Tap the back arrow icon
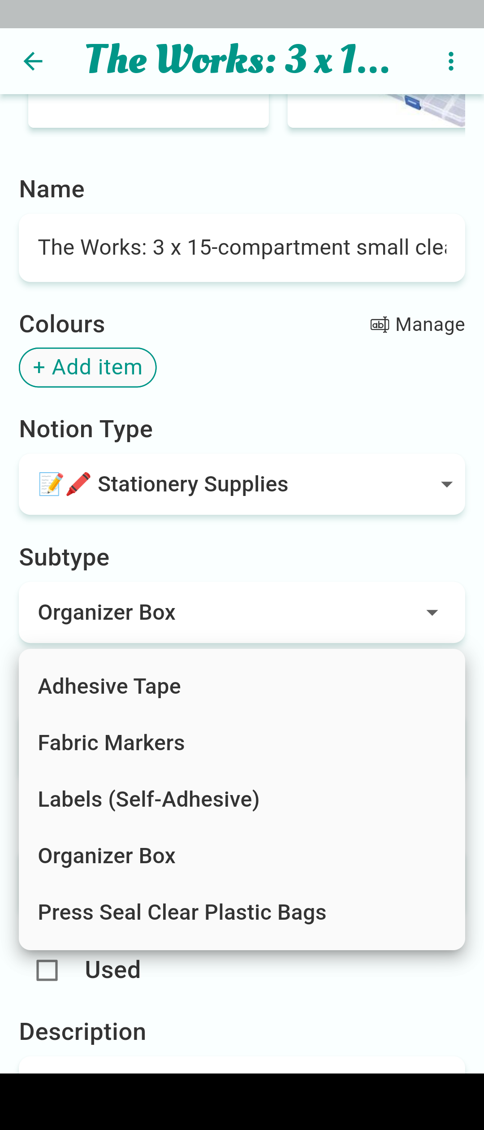The image size is (484, 1130). [33, 61]
